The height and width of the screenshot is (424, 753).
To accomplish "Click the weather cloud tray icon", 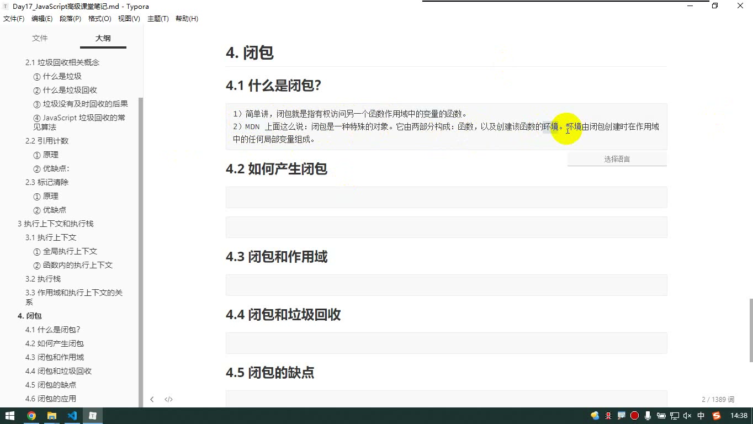I will coord(595,416).
